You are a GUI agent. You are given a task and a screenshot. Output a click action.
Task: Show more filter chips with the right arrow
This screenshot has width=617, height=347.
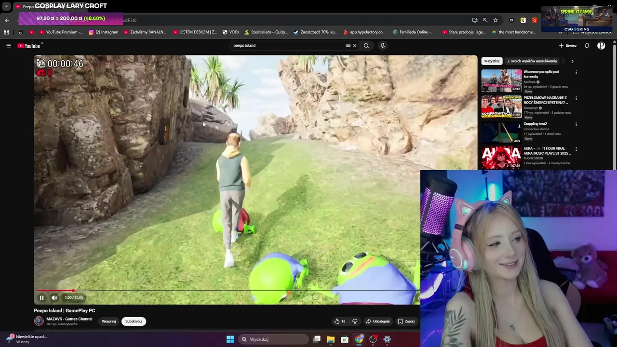pyautogui.click(x=572, y=61)
